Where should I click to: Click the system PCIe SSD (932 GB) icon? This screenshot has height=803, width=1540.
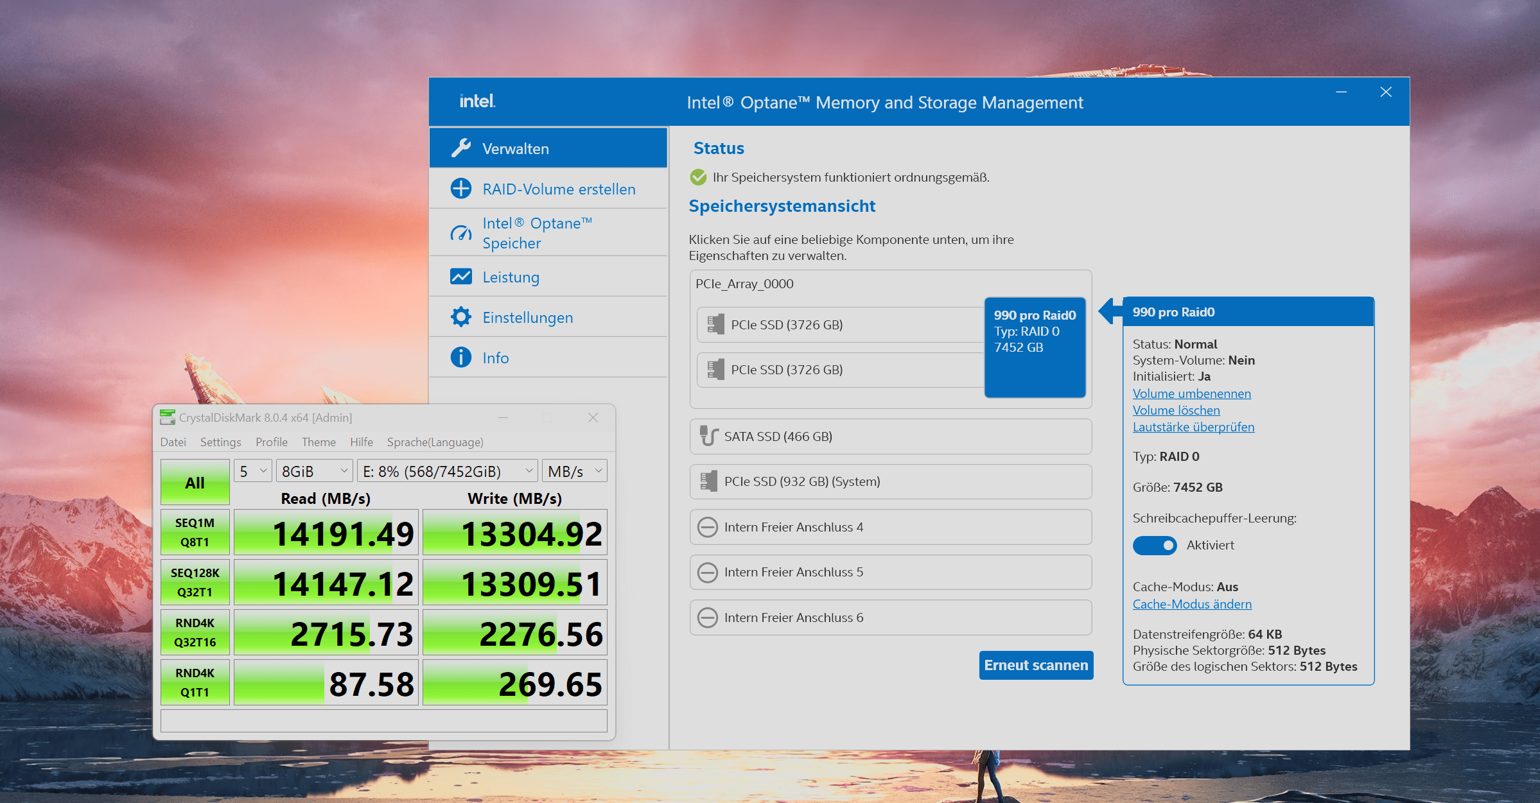(709, 481)
